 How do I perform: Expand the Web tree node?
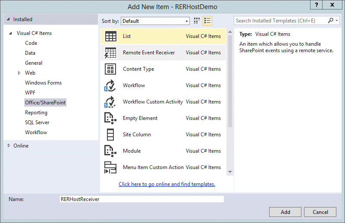[x=19, y=73]
